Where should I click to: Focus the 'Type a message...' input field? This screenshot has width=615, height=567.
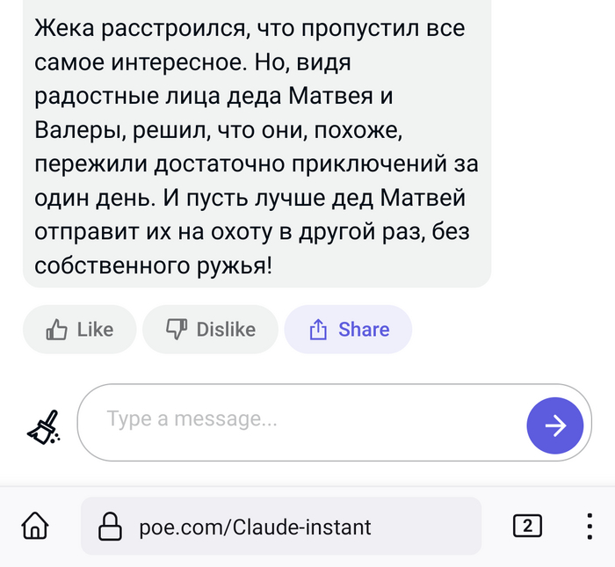(299, 420)
